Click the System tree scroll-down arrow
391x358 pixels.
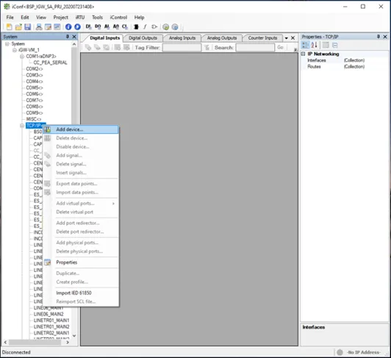coord(74,336)
